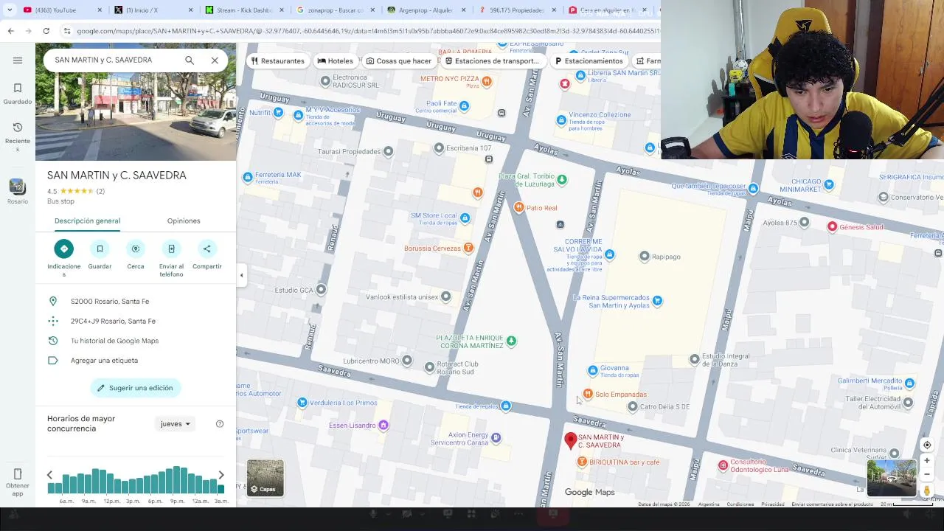944x531 pixels.
Task: Open the jueves day dropdown
Action: 176,424
